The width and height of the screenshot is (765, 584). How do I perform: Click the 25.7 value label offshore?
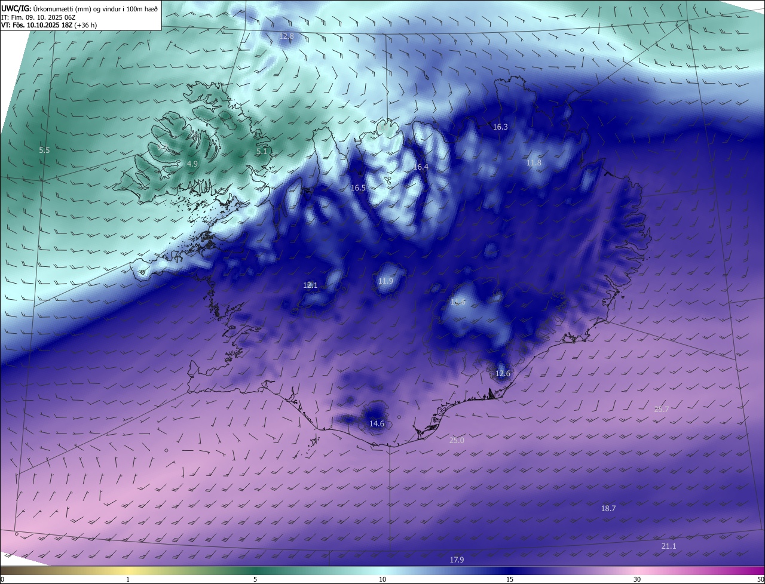tap(662, 410)
